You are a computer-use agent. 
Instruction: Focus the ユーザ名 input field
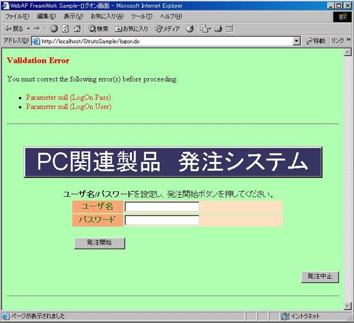162,207
